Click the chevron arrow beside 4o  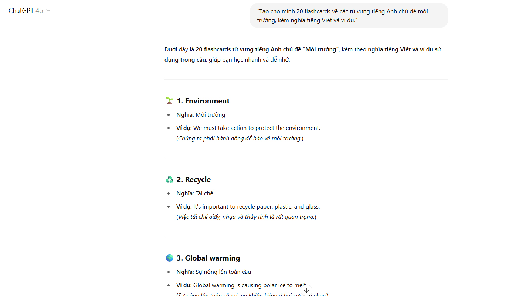pyautogui.click(x=48, y=11)
